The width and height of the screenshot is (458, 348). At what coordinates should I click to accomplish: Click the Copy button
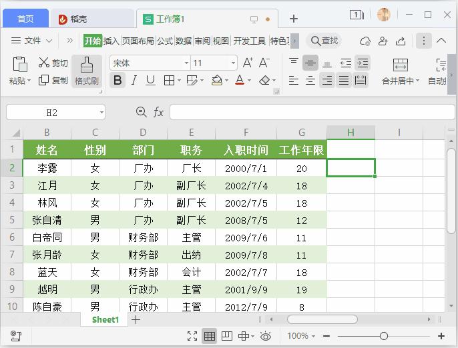tap(53, 80)
